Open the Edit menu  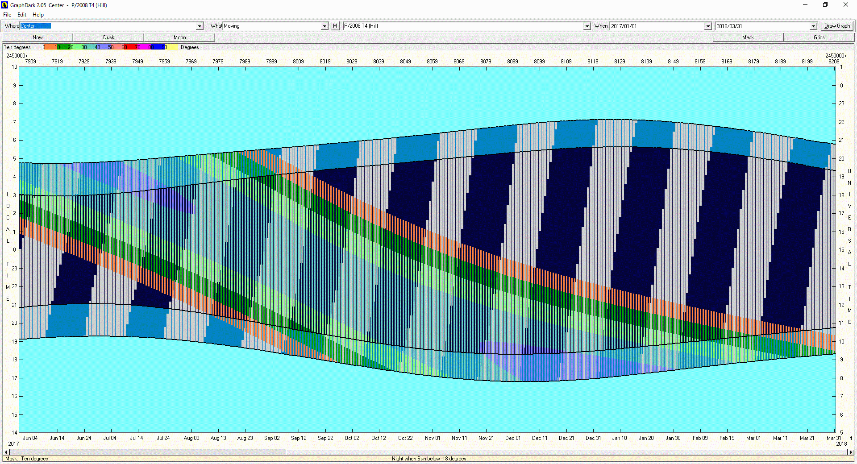[x=22, y=15]
